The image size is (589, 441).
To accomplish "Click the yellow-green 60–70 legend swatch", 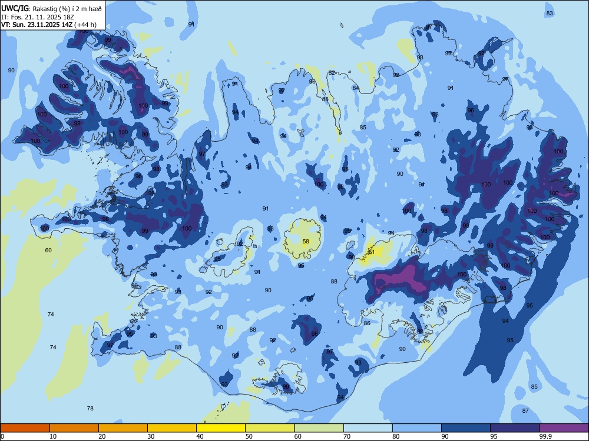I will point(319,428).
